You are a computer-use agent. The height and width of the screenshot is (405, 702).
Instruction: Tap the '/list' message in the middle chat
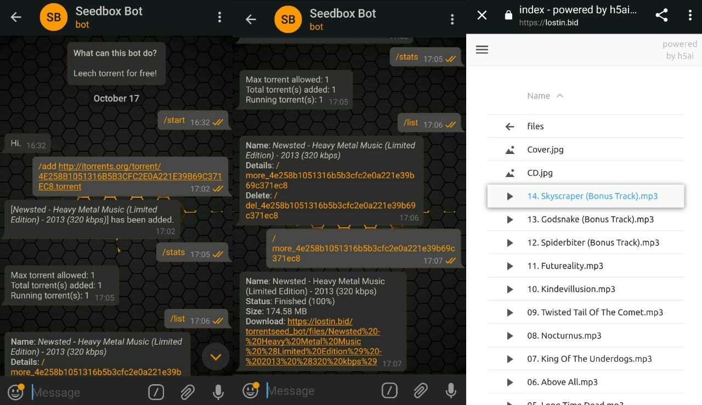[x=429, y=123]
